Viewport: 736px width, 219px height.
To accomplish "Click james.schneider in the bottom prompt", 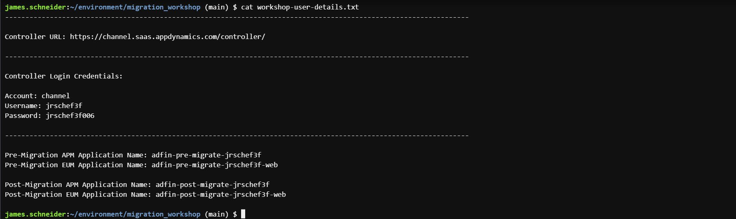I will coord(35,214).
